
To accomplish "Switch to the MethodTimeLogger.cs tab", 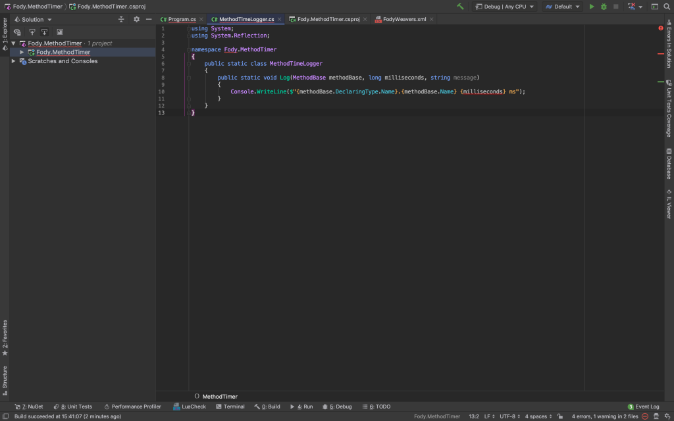I will (246, 19).
